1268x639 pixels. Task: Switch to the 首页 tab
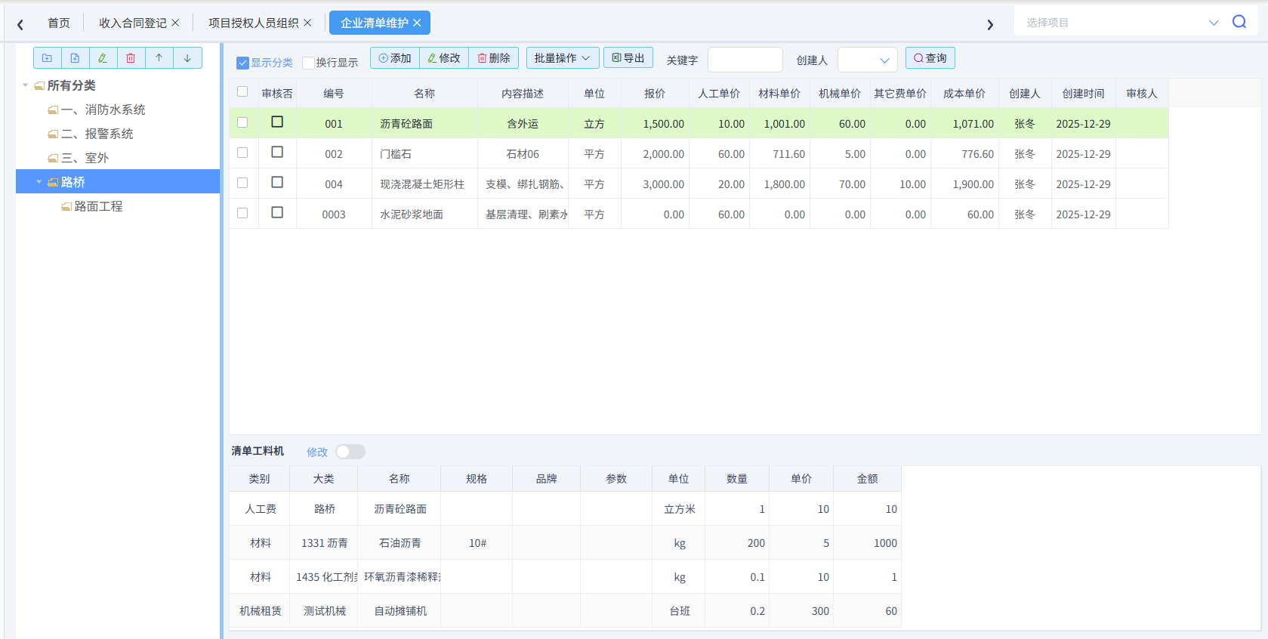click(x=59, y=23)
